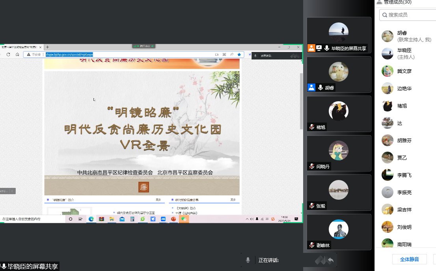
Task: Click the screen share icon on 毕晓臣 tile
Action: pyautogui.click(x=319, y=48)
